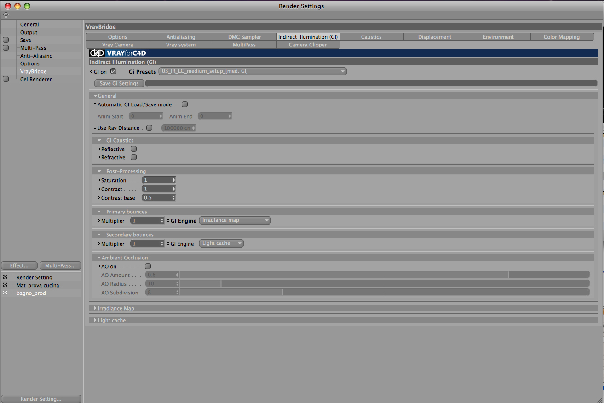This screenshot has height=403, width=604.
Task: Click the AO Amount slider
Action: (x=385, y=275)
